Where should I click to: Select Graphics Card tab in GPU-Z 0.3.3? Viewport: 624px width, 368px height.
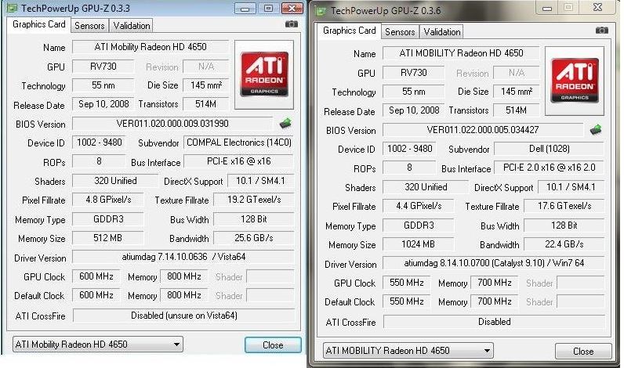pos(39,24)
